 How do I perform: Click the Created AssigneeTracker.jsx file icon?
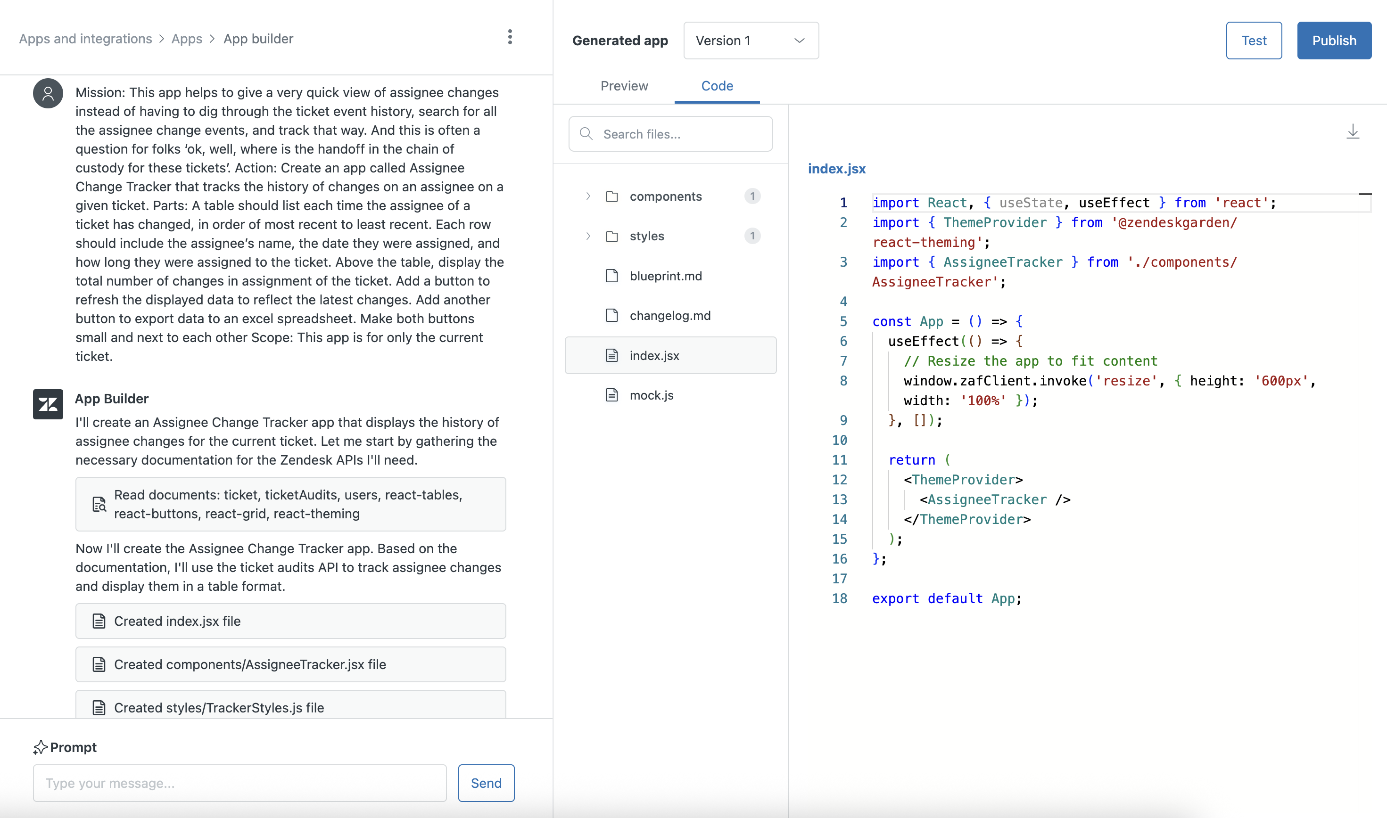(99, 664)
